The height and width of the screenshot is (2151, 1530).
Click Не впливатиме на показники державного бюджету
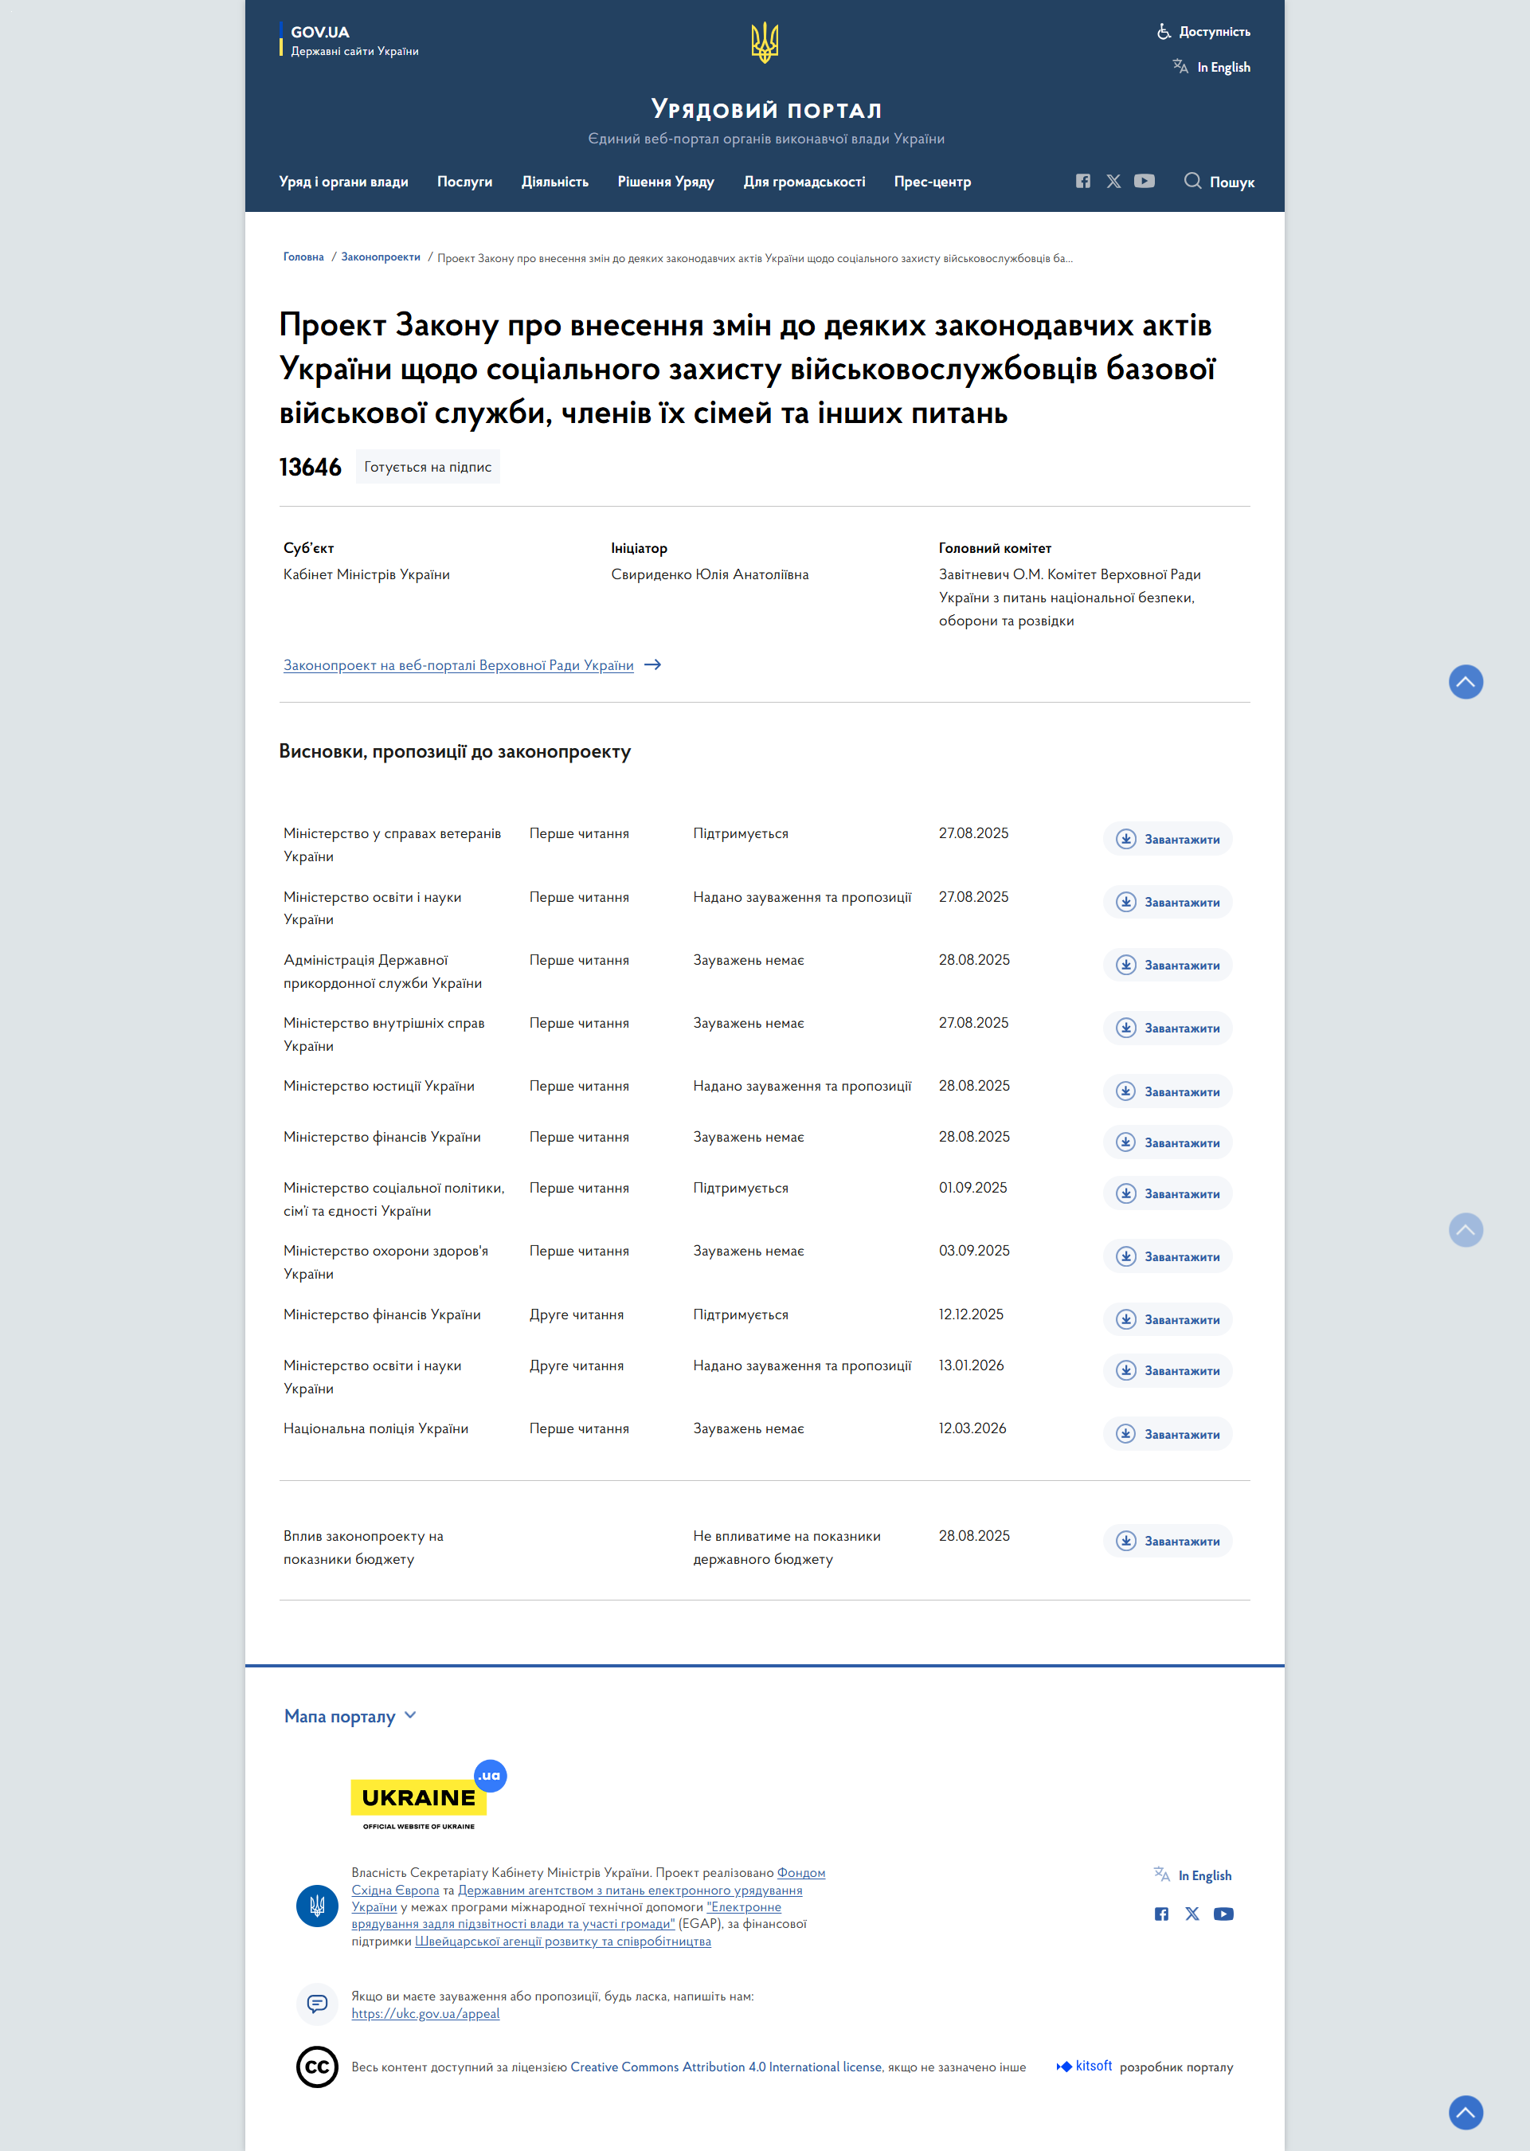point(787,1547)
